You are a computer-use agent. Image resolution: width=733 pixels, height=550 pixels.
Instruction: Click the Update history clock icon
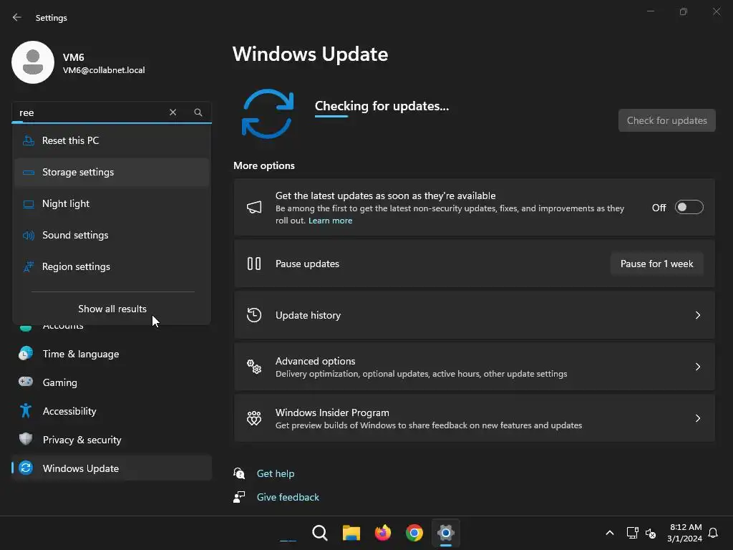tap(254, 315)
